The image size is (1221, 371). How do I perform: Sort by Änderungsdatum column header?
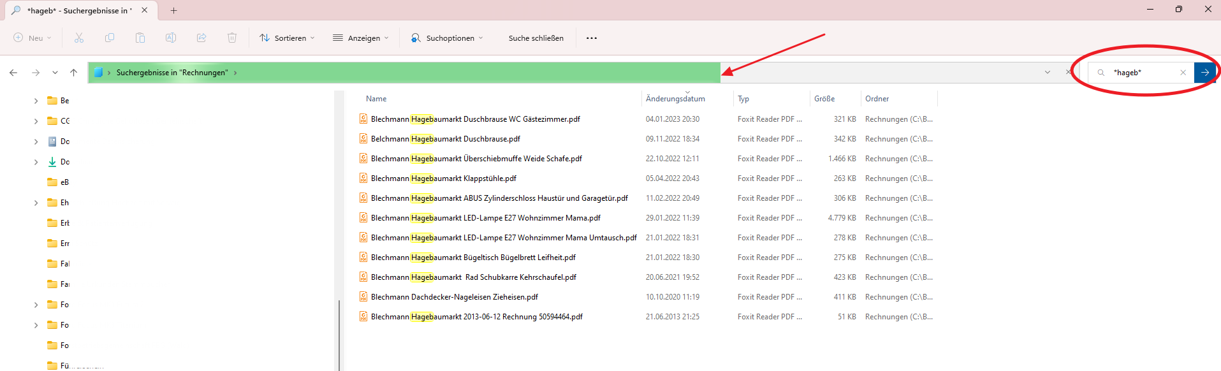coord(675,99)
